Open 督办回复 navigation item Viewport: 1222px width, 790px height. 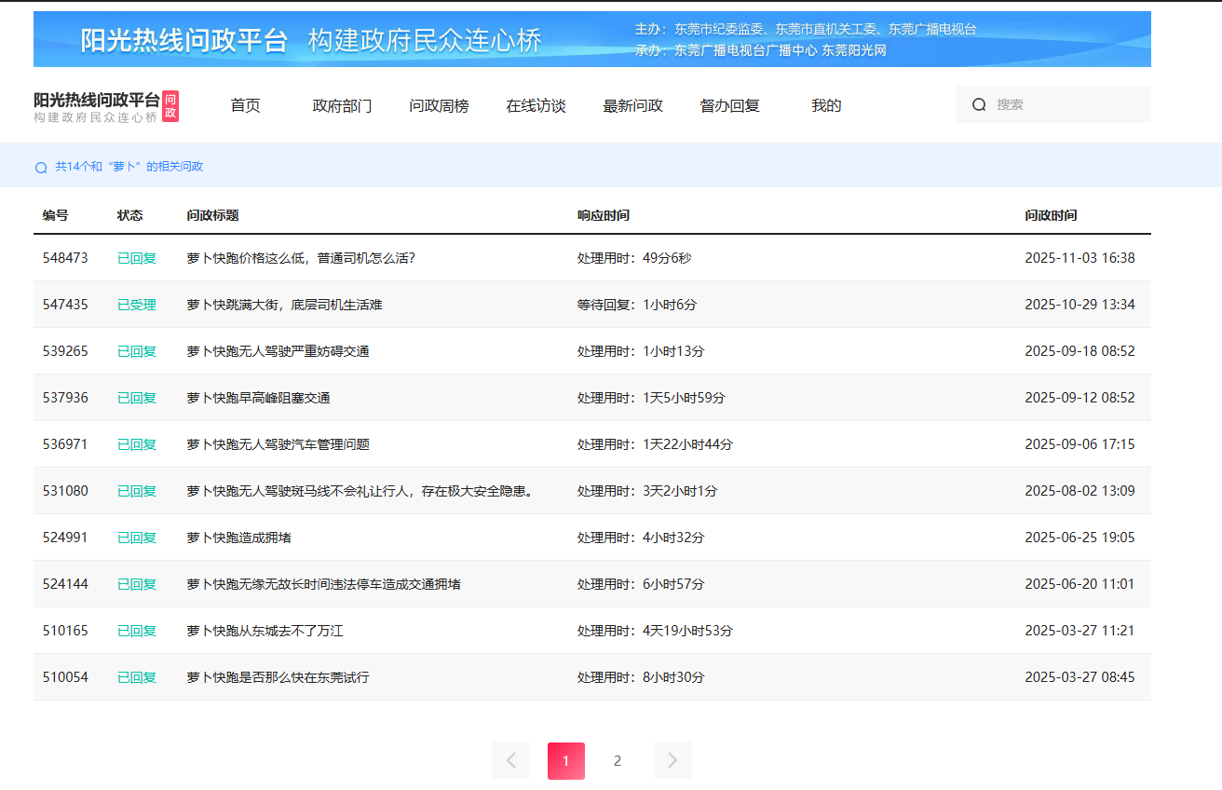(x=729, y=106)
